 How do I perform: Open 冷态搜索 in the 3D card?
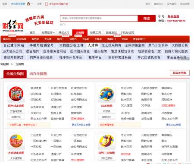click(167, 113)
